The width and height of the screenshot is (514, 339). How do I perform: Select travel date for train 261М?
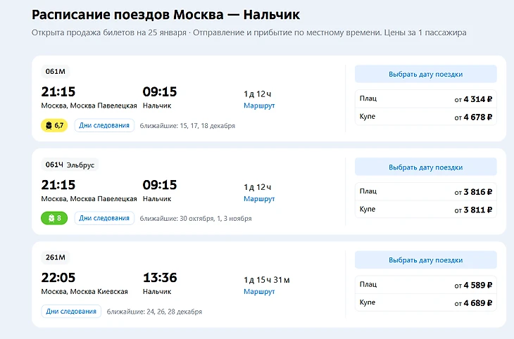[425, 260]
